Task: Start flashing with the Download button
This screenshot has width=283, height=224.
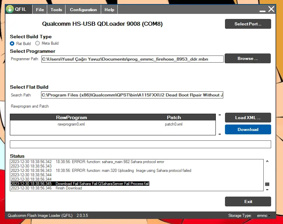Action: [x=248, y=130]
